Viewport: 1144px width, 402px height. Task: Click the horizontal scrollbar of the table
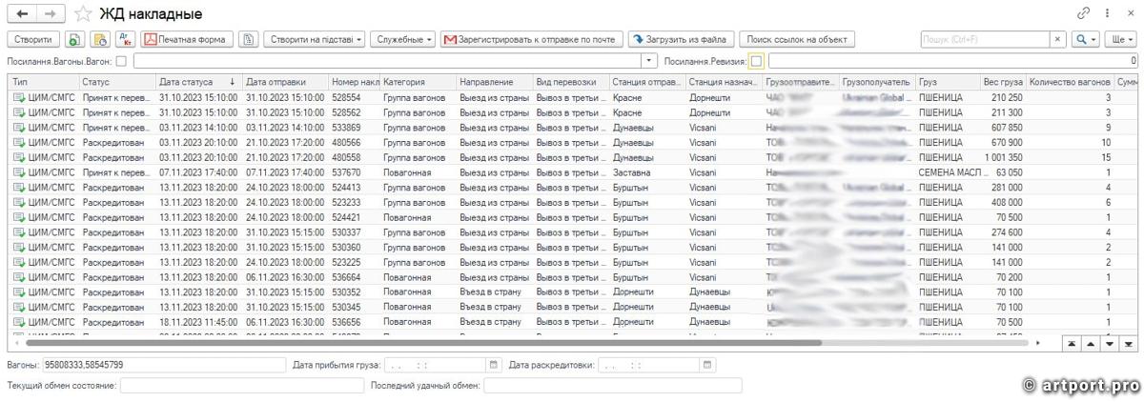point(429,342)
